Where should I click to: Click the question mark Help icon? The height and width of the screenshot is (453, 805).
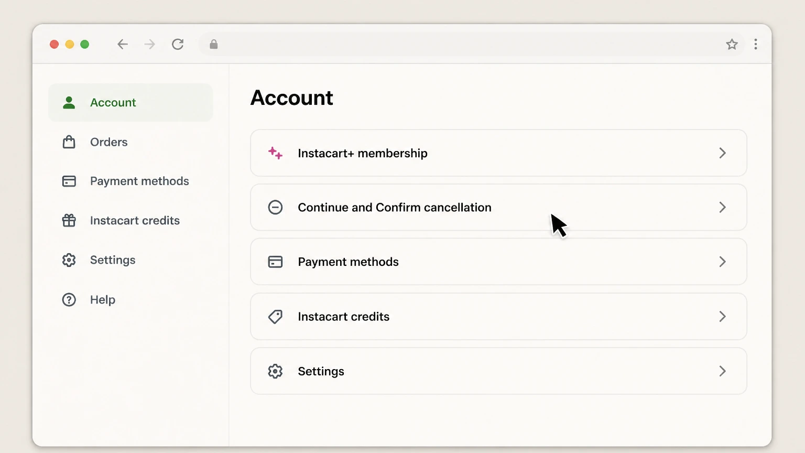69,299
